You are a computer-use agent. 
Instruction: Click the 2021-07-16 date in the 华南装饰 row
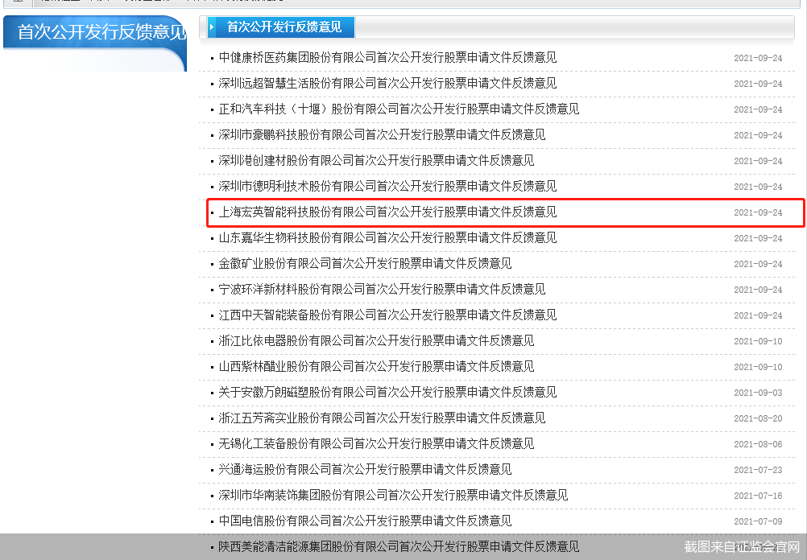(x=758, y=495)
